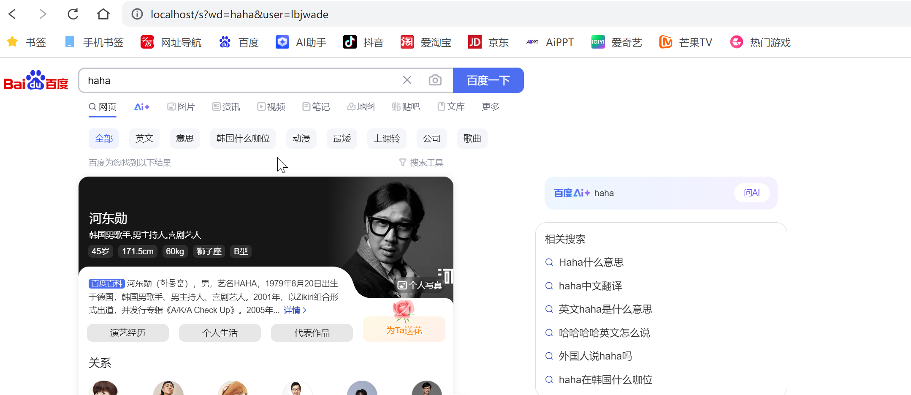Open the AiPPT bookmark
The width and height of the screenshot is (911, 395).
(x=550, y=42)
